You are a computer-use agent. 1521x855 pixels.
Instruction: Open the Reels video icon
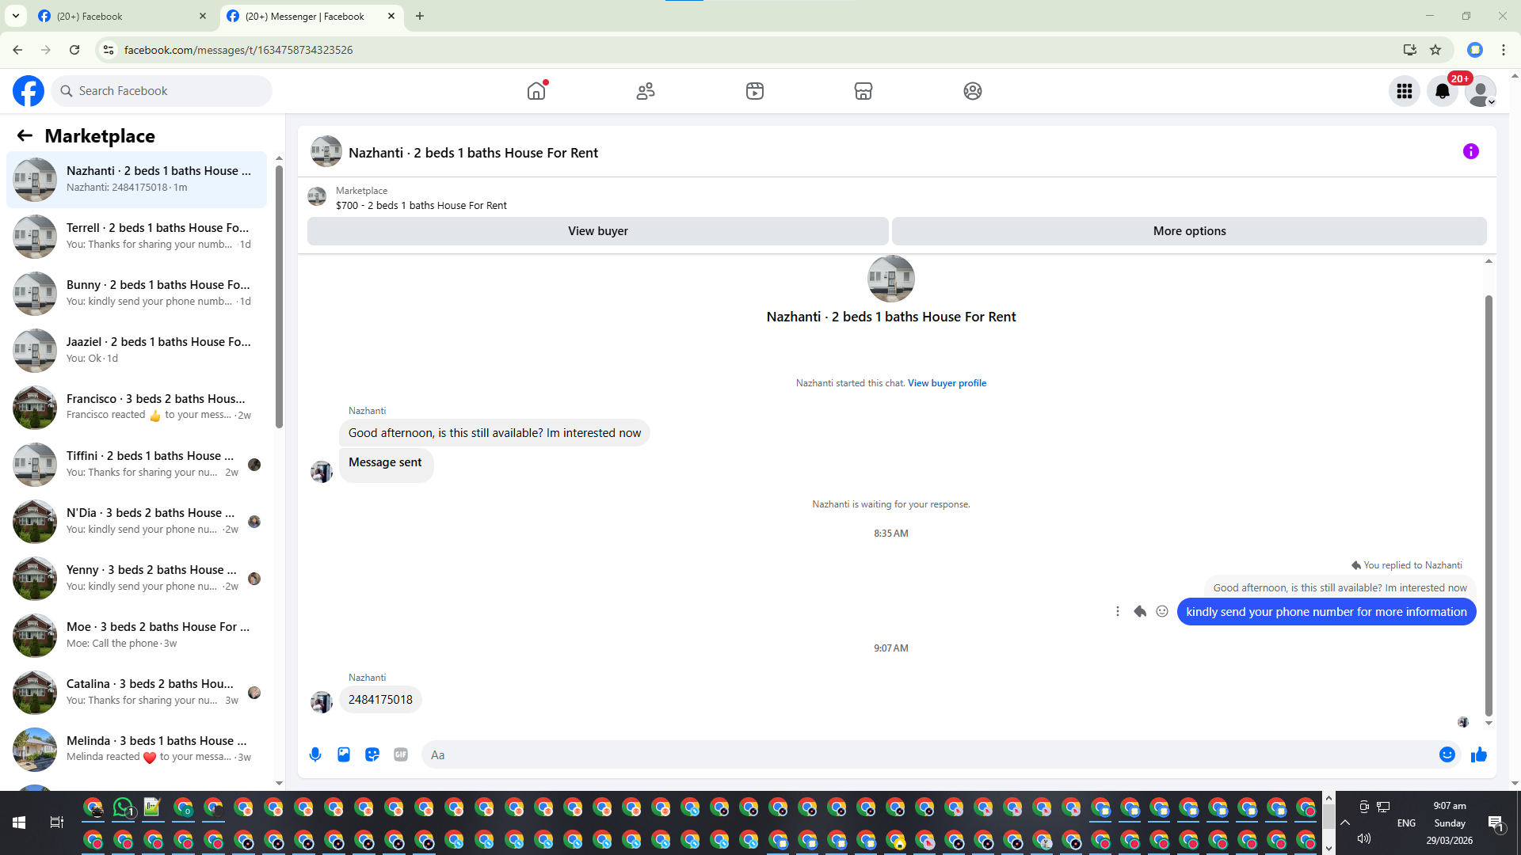coord(755,91)
